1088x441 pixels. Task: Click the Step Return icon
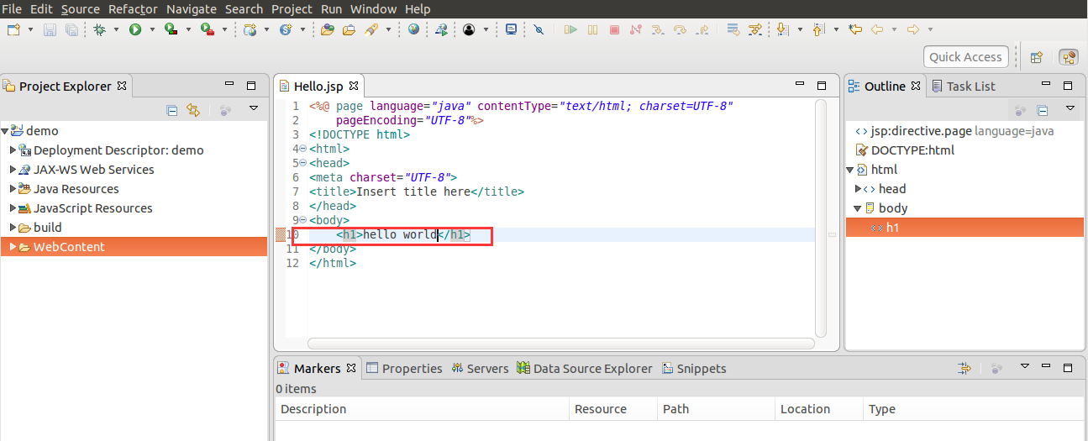[702, 29]
